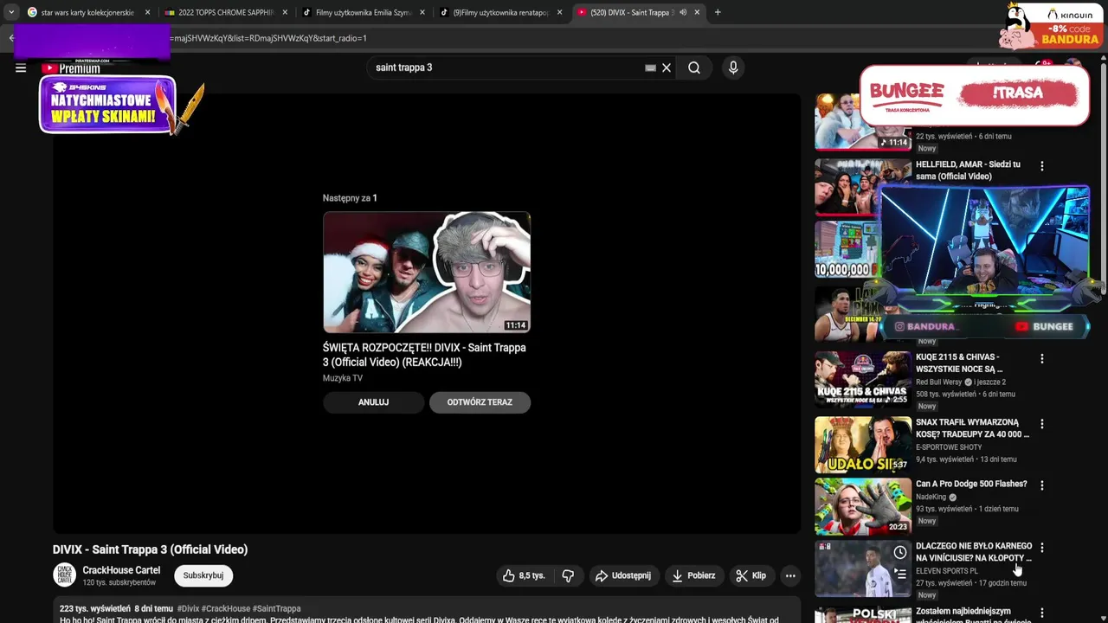Open new browser tab with plus icon

coord(718,12)
